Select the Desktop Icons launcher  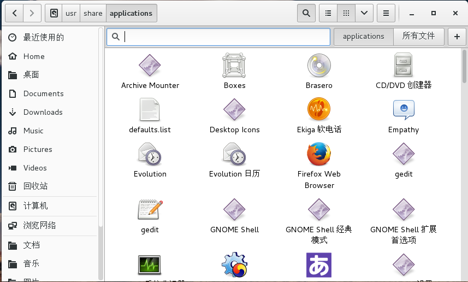pos(234,110)
